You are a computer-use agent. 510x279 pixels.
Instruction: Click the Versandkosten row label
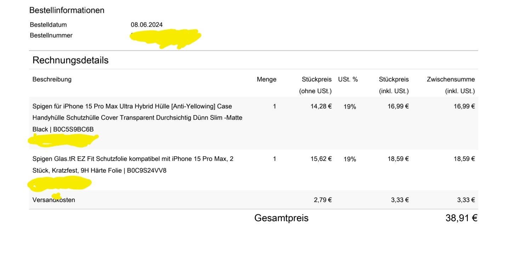pyautogui.click(x=53, y=200)
